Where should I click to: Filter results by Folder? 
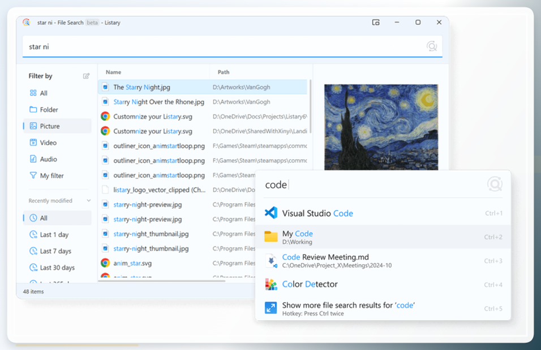pyautogui.click(x=57, y=110)
